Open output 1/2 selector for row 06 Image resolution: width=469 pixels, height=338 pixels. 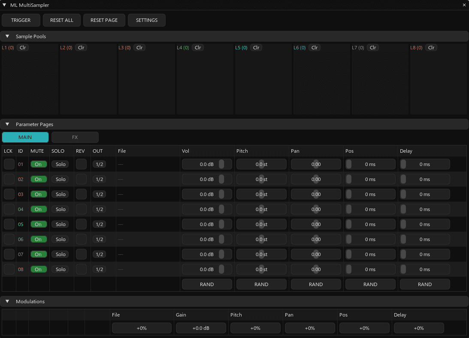click(99, 239)
